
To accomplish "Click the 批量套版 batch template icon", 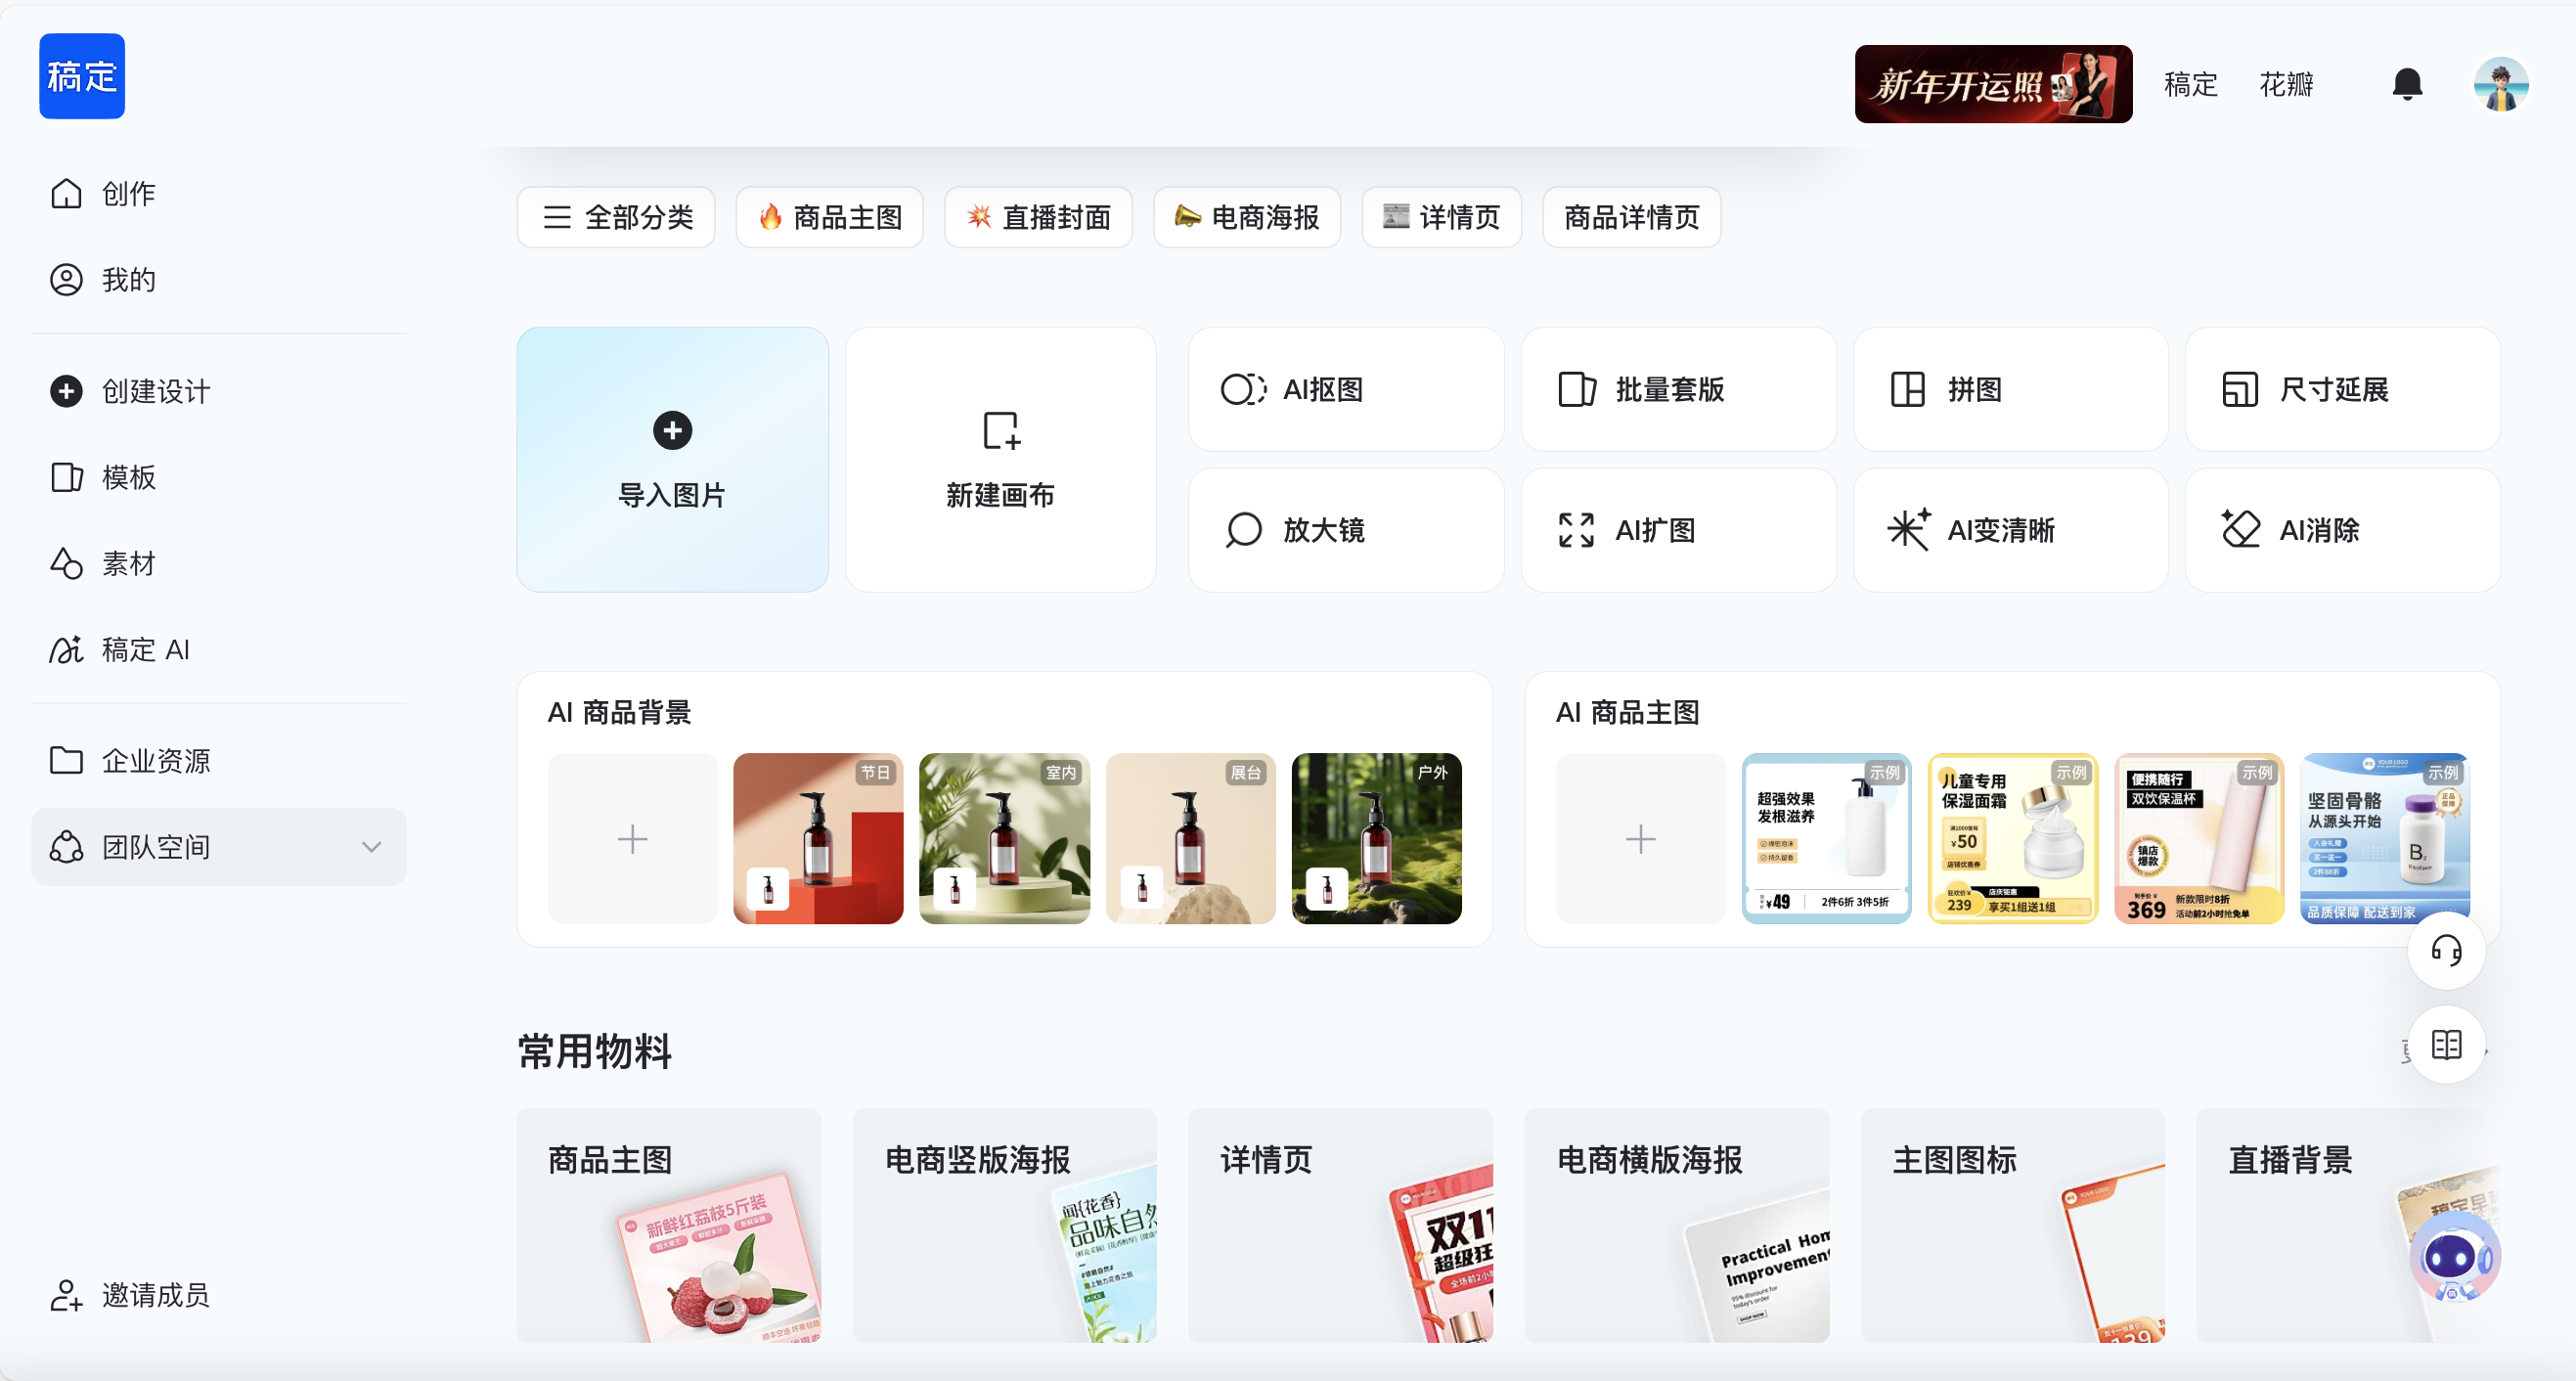I will pyautogui.click(x=1576, y=389).
